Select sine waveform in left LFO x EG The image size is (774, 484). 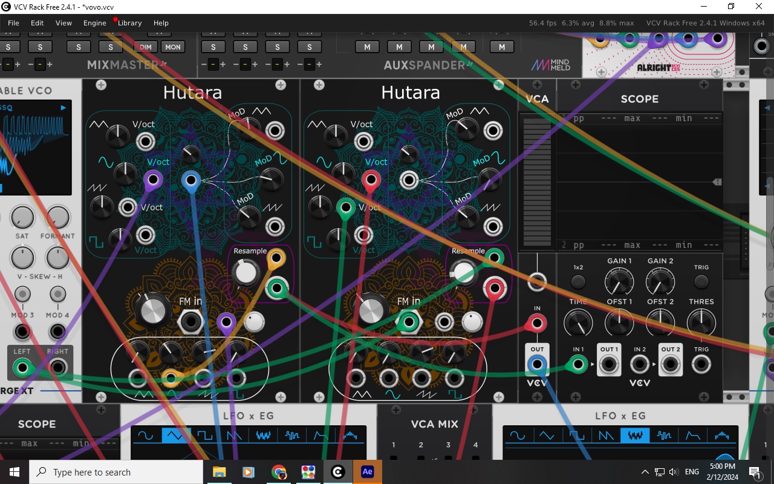pos(146,435)
